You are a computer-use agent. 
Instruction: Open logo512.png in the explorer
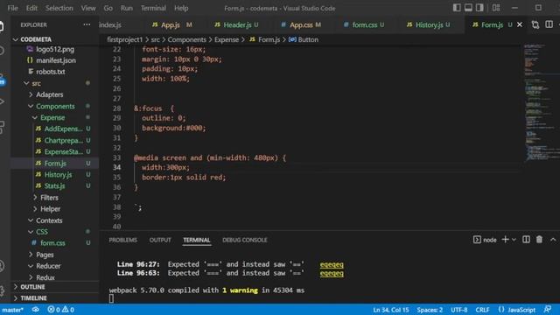[54, 49]
